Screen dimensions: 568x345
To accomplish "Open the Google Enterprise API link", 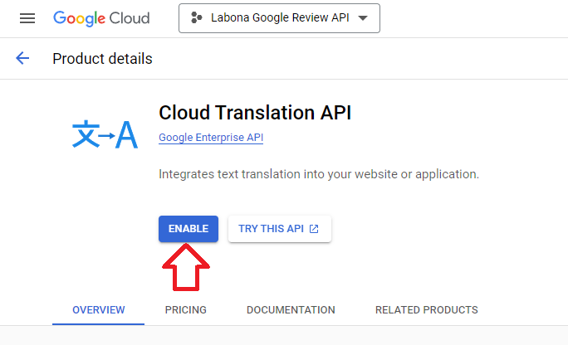I will (x=211, y=138).
